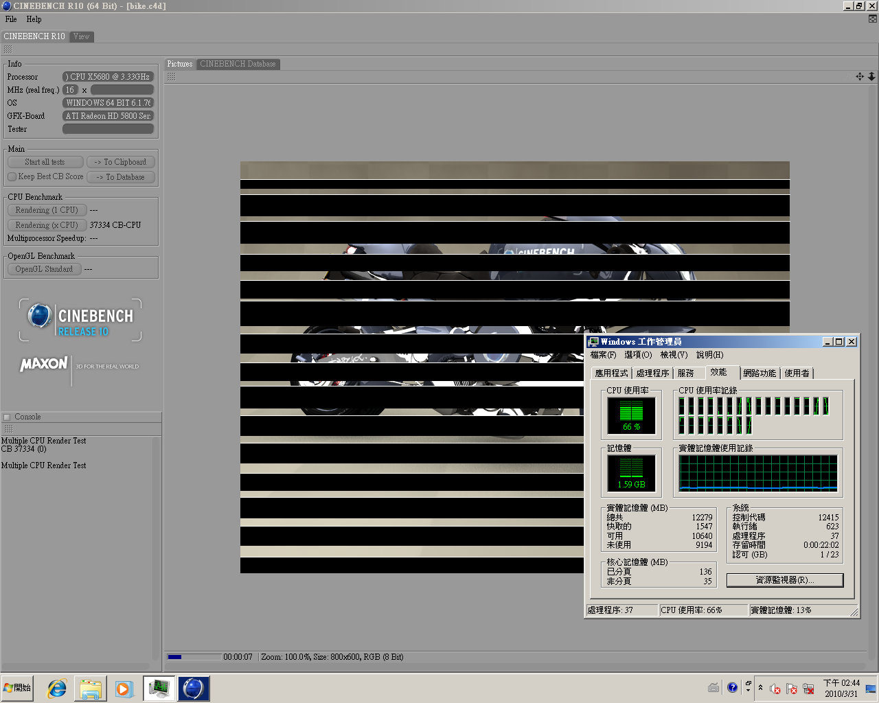Open the Help menu in Cinebench
This screenshot has width=879, height=703.
34,19
